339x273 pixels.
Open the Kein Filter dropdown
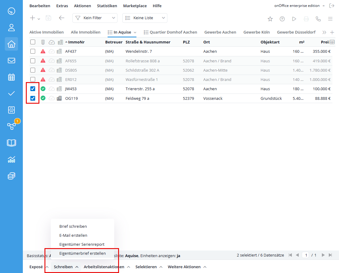click(x=95, y=18)
